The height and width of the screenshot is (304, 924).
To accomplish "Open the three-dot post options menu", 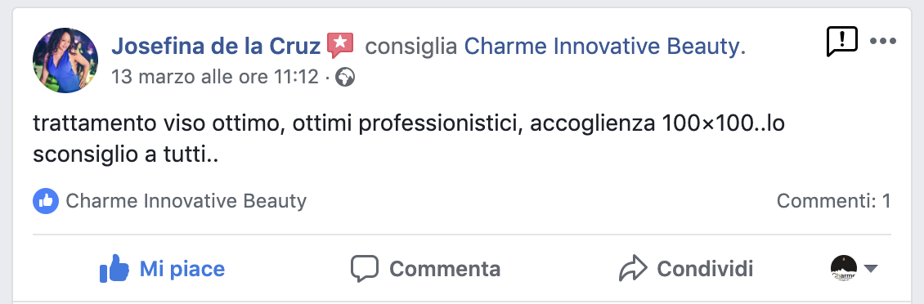I will coord(883,41).
